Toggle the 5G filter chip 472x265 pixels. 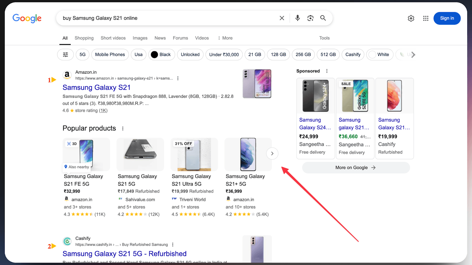[x=83, y=54]
